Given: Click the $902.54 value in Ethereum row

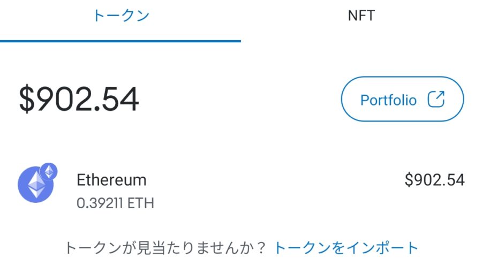Looking at the screenshot, I should tap(434, 180).
